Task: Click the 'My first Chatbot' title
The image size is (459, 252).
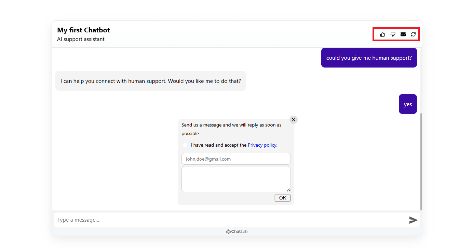Action: (84, 30)
